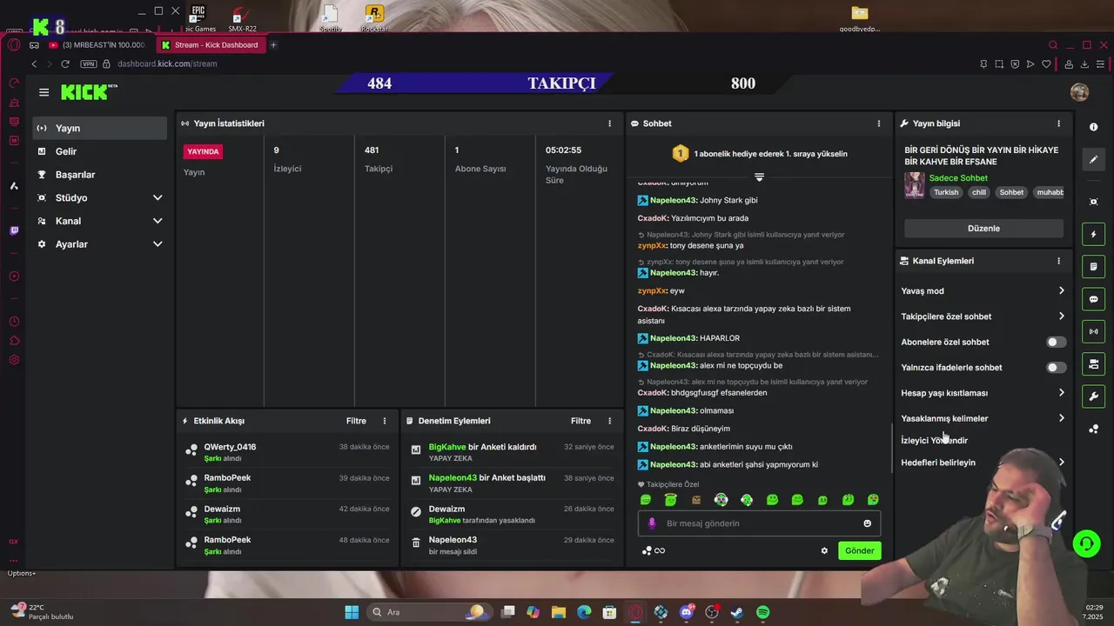Click the broadcast signal icon in right rail
The width and height of the screenshot is (1114, 626).
(x=1094, y=331)
